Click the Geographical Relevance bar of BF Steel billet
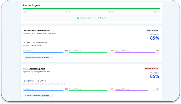The height and width of the screenshot is (104, 181). click(x=137, y=52)
